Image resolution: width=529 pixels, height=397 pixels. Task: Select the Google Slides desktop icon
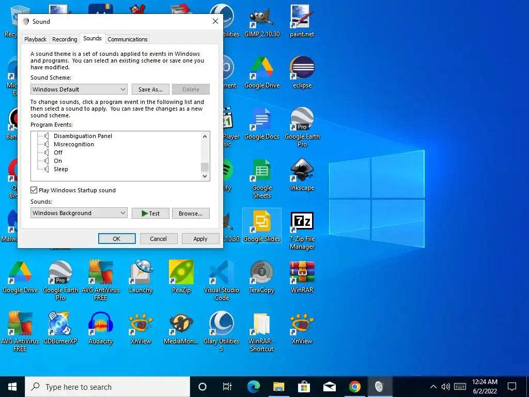pyautogui.click(x=262, y=225)
